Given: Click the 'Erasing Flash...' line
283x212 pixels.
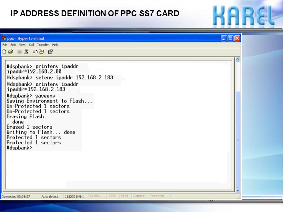Looking at the screenshot, I should (x=29, y=117).
